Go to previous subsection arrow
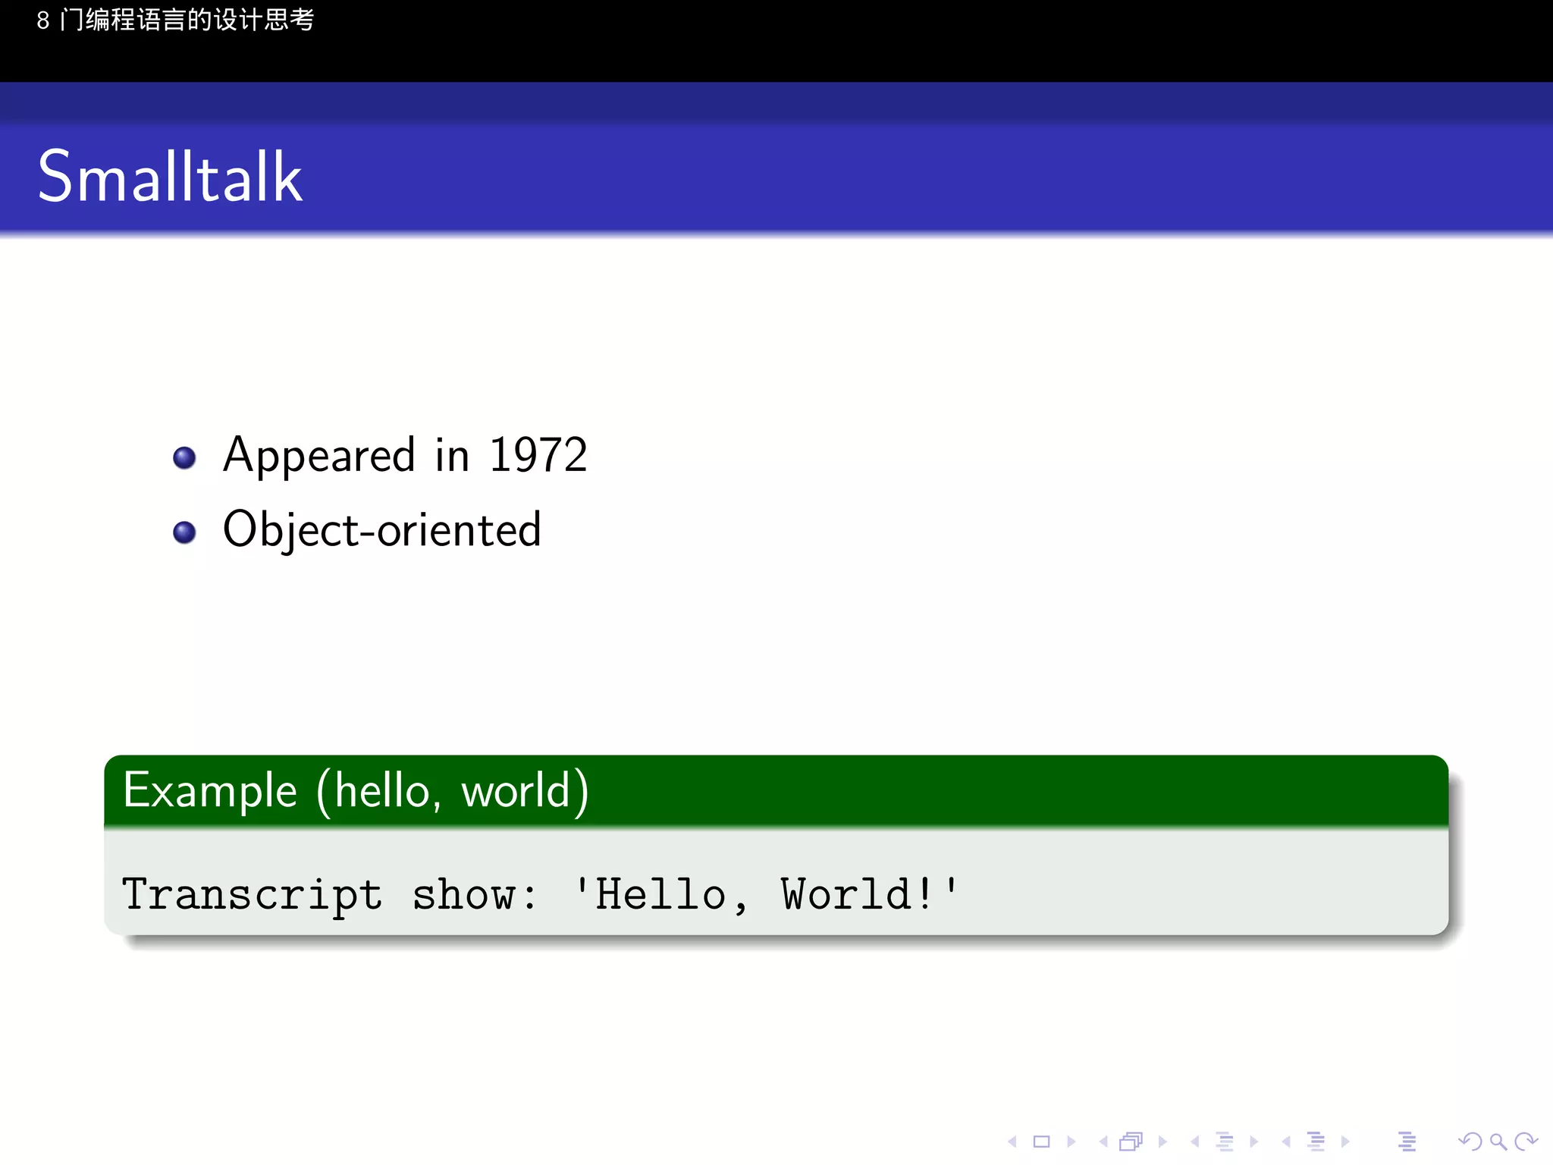Screen dimensions: 1553x1165 1194,1141
